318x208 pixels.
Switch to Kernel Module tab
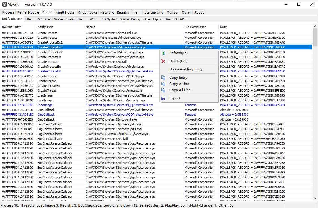pyautogui.click(x=28, y=12)
